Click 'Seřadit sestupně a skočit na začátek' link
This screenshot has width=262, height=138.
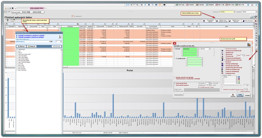pyautogui.click(x=31, y=37)
